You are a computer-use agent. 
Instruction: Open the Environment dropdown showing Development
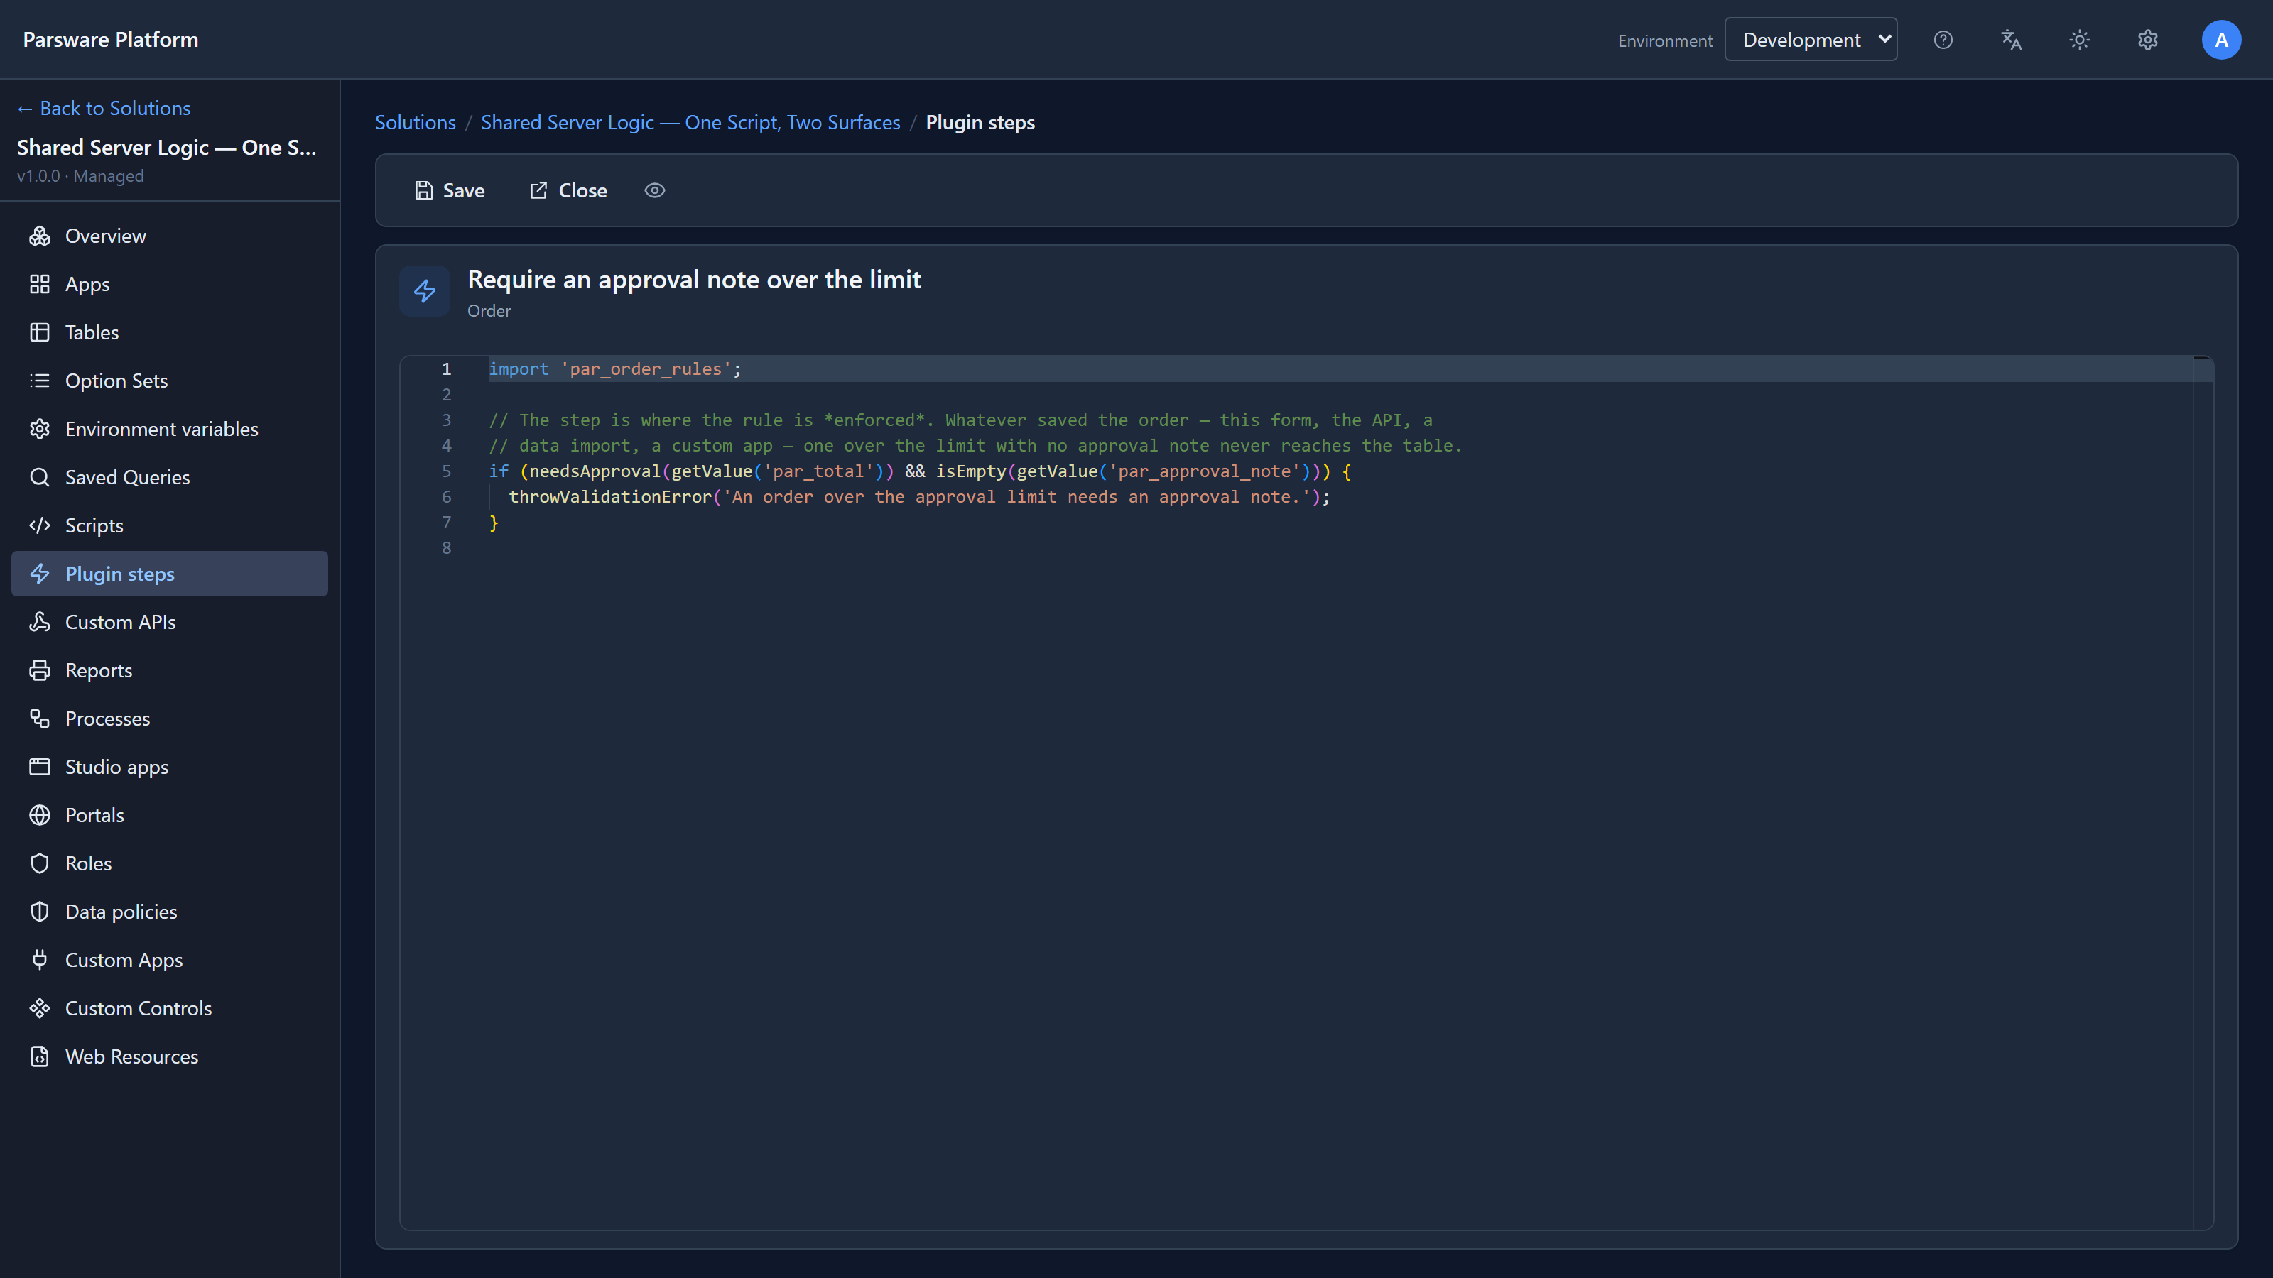(x=1811, y=40)
